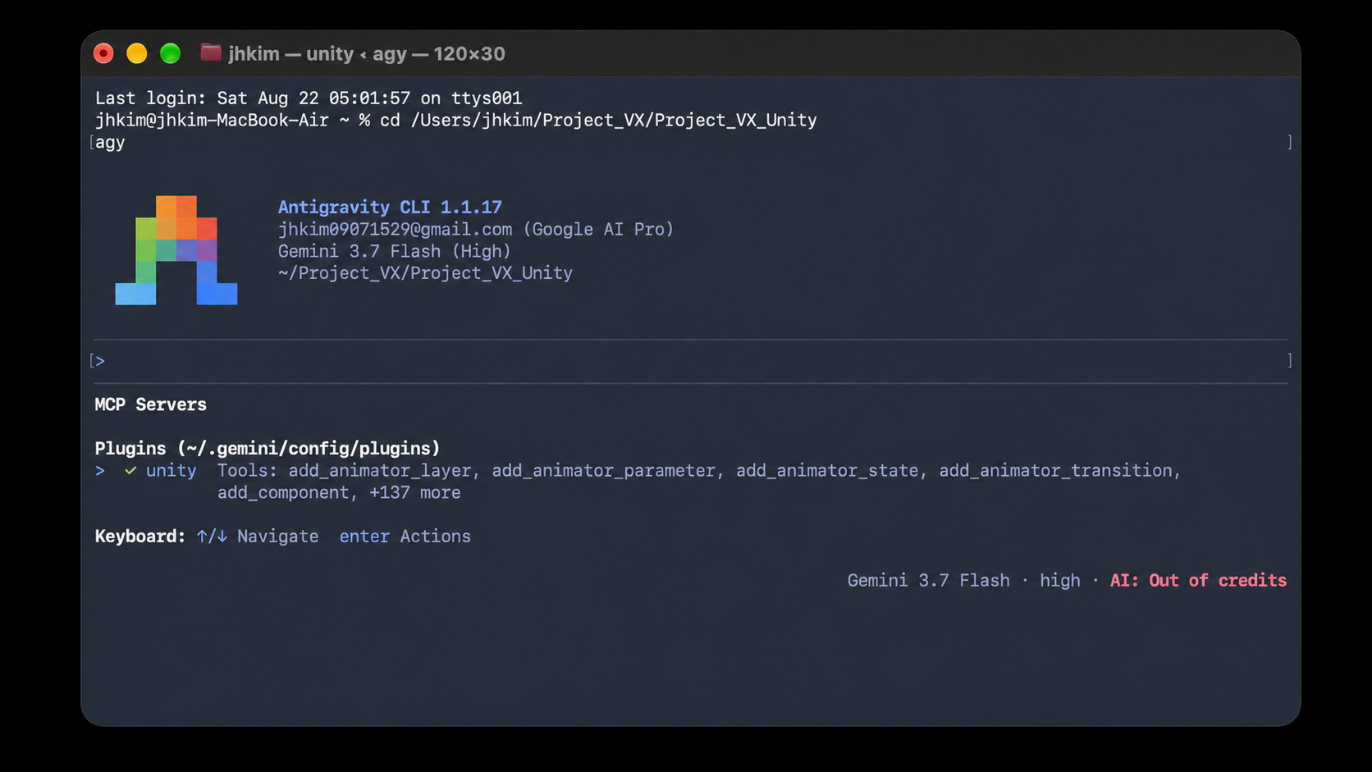Focus the command prompt input line
Image resolution: width=1372 pixels, height=772 pixels.
[x=691, y=361]
